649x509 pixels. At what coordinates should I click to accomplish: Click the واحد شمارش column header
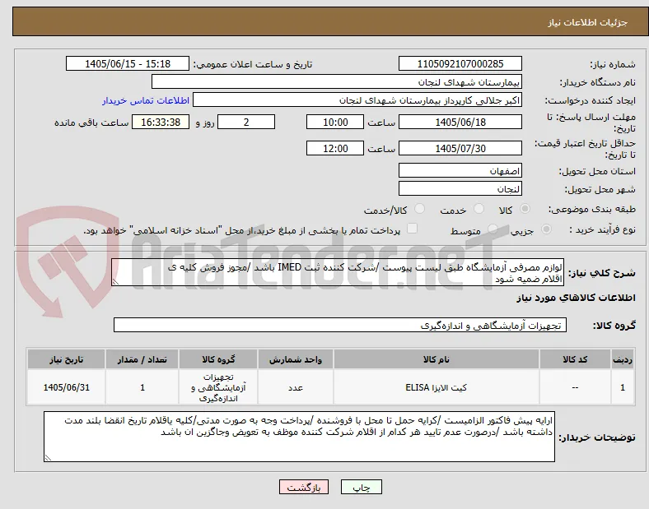[x=296, y=359]
